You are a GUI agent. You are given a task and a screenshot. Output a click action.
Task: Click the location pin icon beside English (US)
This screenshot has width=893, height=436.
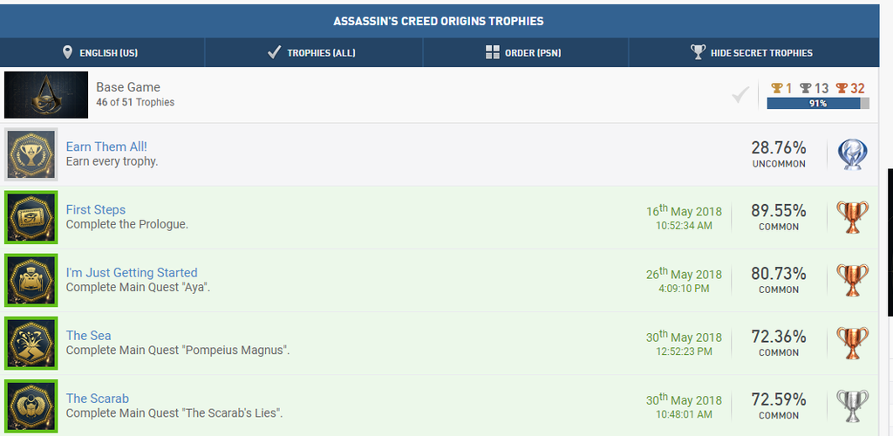point(67,53)
